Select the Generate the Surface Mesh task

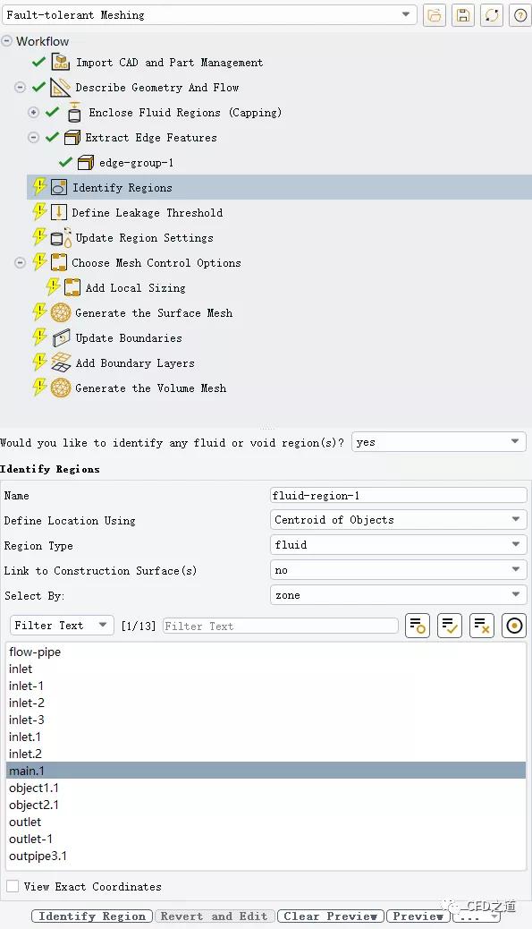click(x=154, y=313)
